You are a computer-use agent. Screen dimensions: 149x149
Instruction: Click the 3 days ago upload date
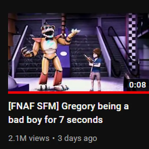click(x=77, y=139)
